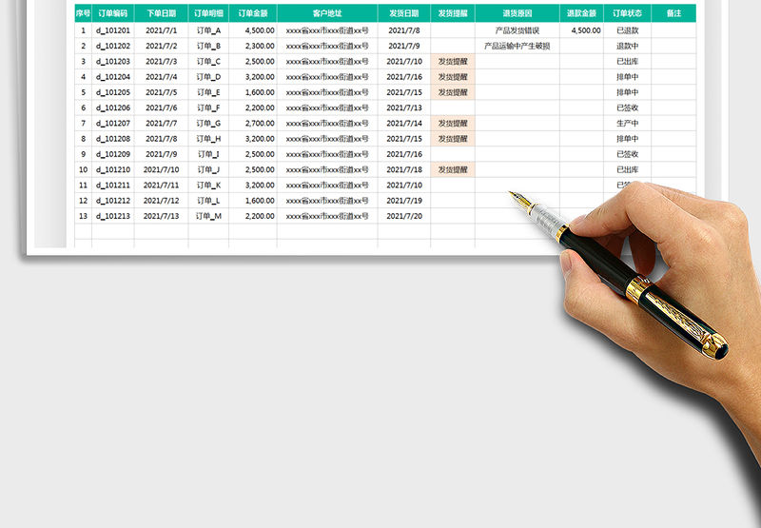Screen dimensions: 761x528
Task: Select order code cell d_101201
Action: [x=113, y=30]
